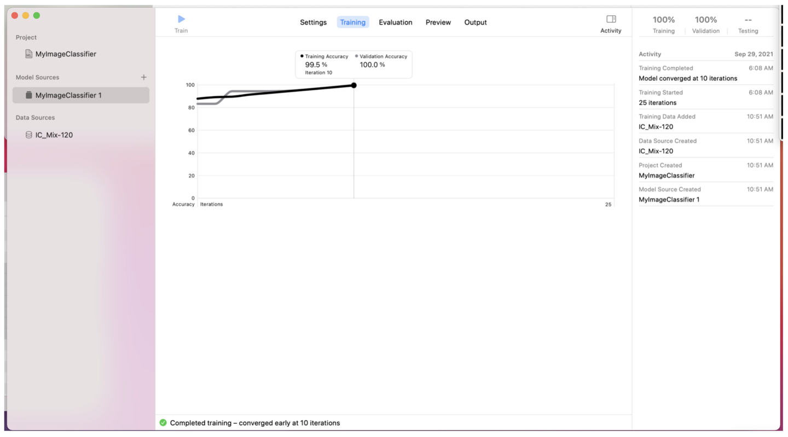Add a model source with plus icon
The height and width of the screenshot is (437, 788).
pos(143,78)
